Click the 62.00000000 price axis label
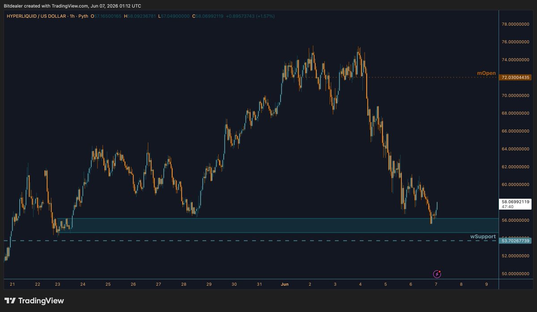Viewport: 537px width, 312px height. [516, 167]
